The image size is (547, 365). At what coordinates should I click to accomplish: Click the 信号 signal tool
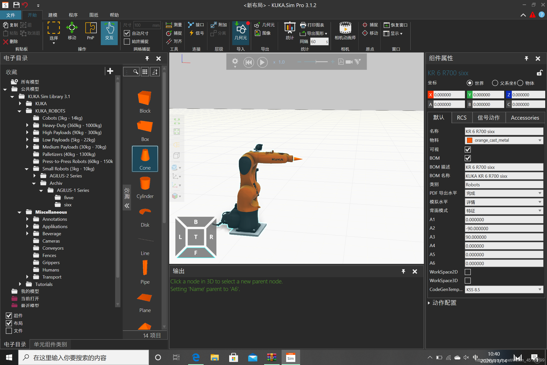point(197,33)
